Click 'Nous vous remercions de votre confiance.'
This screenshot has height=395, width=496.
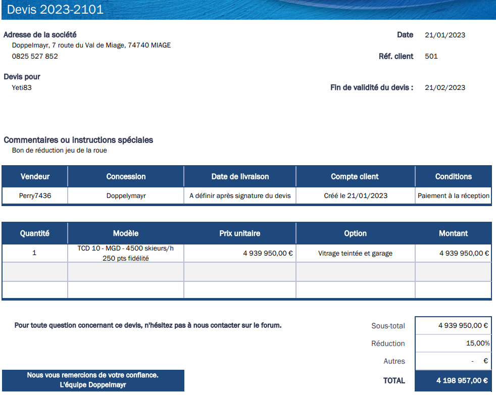[92, 375]
